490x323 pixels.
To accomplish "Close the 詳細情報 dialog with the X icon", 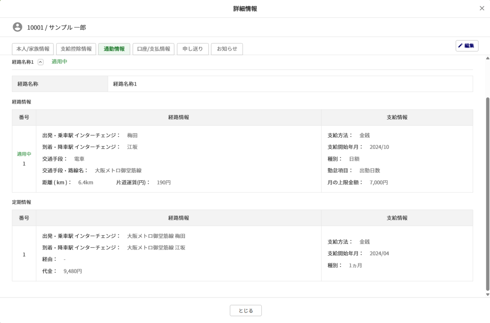I will pos(481,9).
